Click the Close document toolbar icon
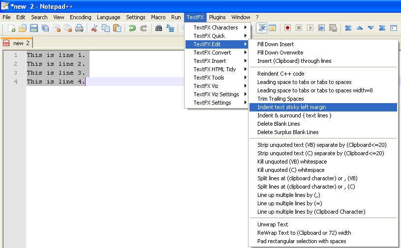This screenshot has width=401, height=248. click(57, 28)
